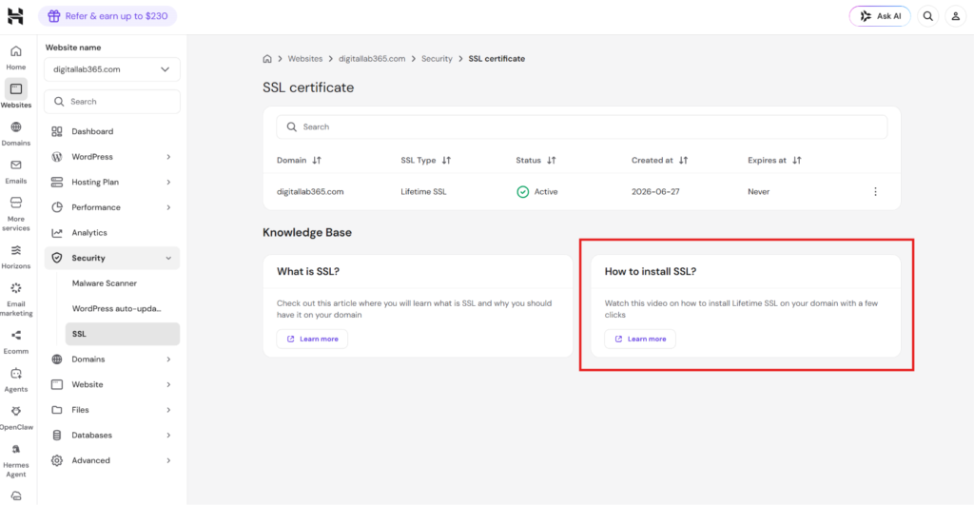974x505 pixels.
Task: Open the Website name dropdown digitallab365.com
Action: click(112, 69)
